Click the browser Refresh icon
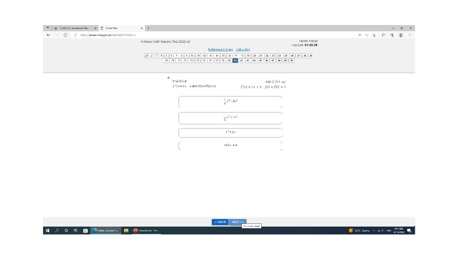Viewport: 450px width, 253px height. pyautogui.click(x=65, y=35)
